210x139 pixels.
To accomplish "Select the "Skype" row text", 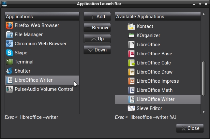I will (x=21, y=53).
